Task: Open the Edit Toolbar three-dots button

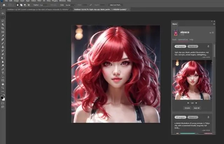Action: click(3, 92)
